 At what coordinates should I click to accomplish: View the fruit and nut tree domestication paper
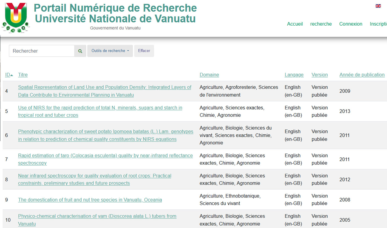[x=90, y=200]
